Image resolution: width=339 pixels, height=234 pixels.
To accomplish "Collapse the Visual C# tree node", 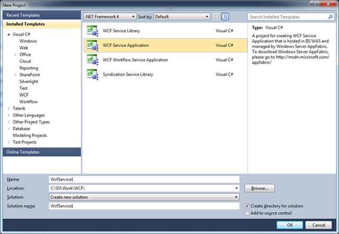I will [9, 34].
